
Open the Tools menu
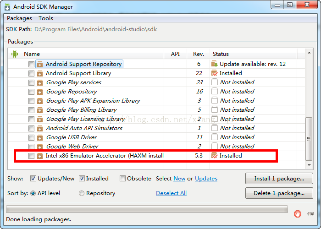(x=46, y=18)
